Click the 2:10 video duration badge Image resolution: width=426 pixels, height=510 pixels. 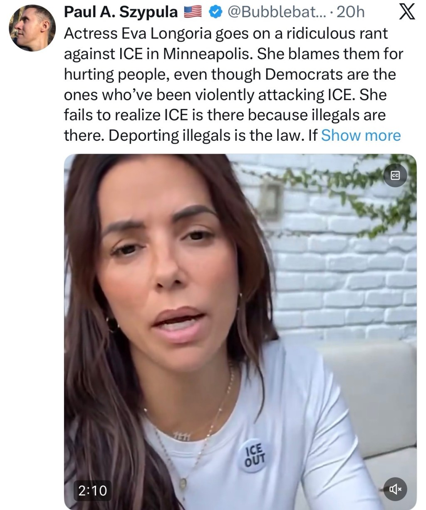click(93, 490)
